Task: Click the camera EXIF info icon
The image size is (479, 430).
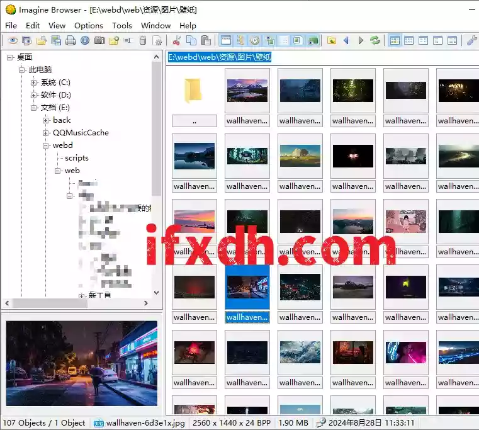Action: pyautogui.click(x=99, y=40)
